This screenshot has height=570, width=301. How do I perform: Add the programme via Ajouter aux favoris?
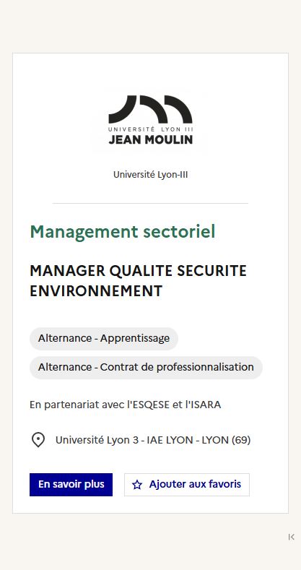point(187,485)
